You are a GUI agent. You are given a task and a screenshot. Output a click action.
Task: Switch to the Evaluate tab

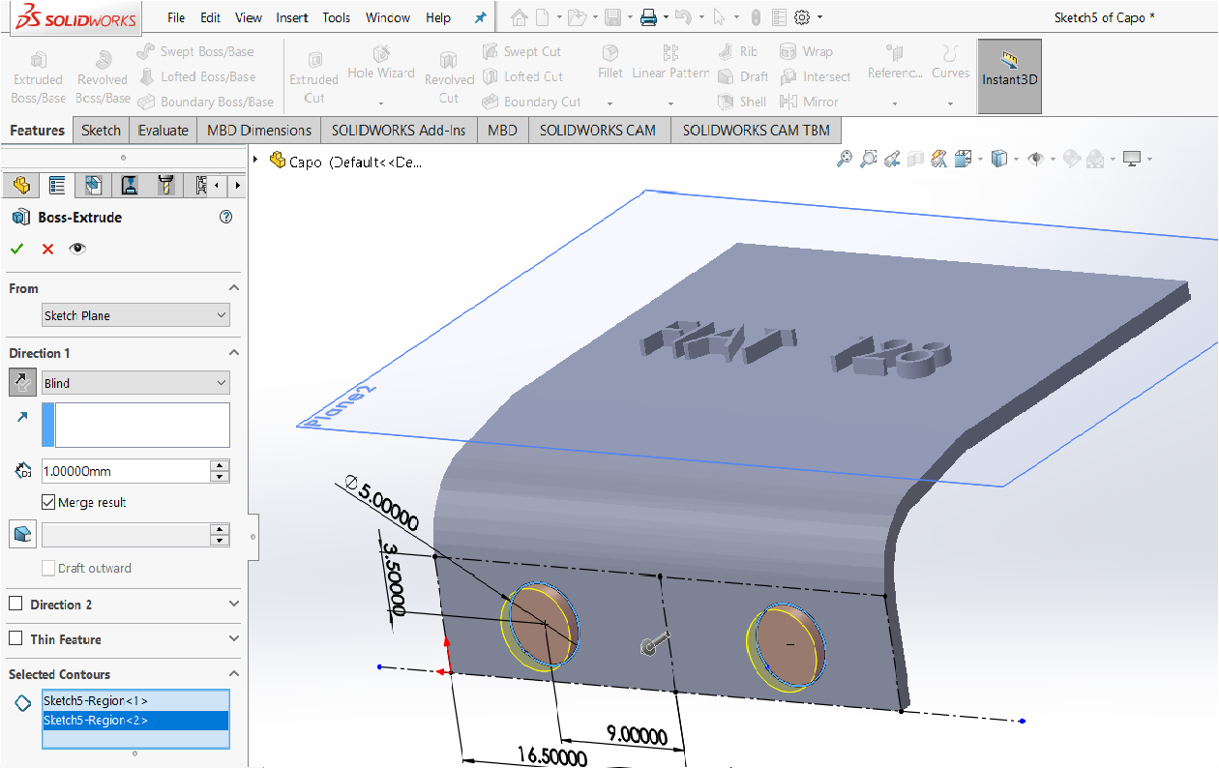tap(163, 131)
